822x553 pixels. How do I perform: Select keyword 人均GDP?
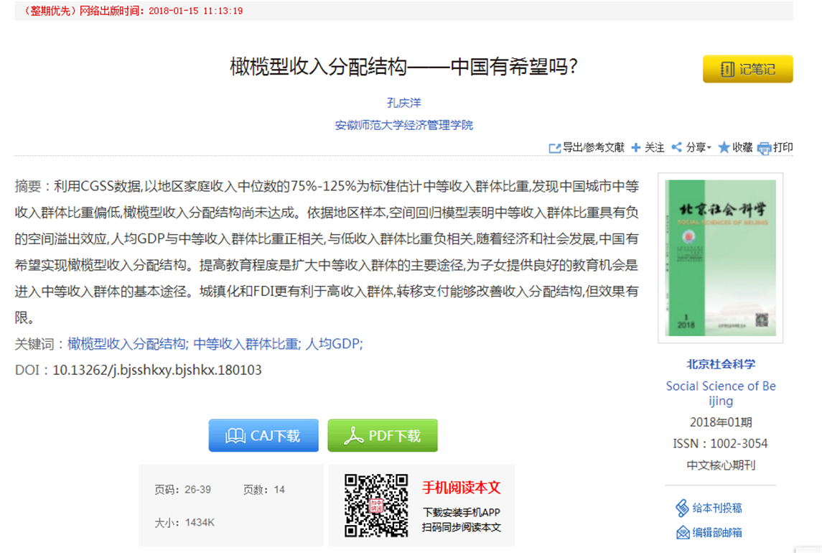click(334, 344)
